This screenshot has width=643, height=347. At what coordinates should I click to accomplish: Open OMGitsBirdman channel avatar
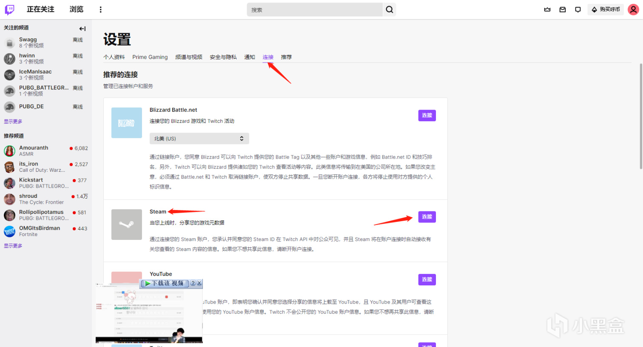click(10, 231)
